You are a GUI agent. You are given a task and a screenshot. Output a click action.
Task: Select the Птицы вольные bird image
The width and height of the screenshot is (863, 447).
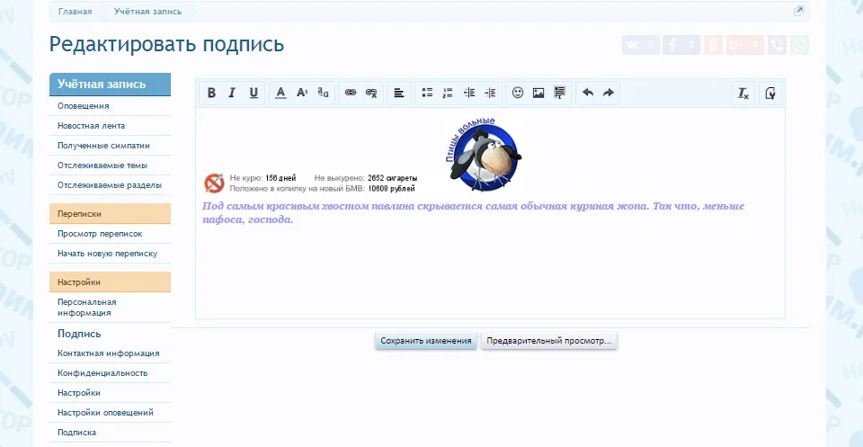(483, 154)
